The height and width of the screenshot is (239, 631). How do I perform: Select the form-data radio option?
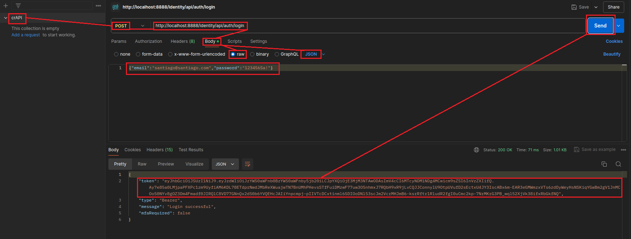pos(138,54)
